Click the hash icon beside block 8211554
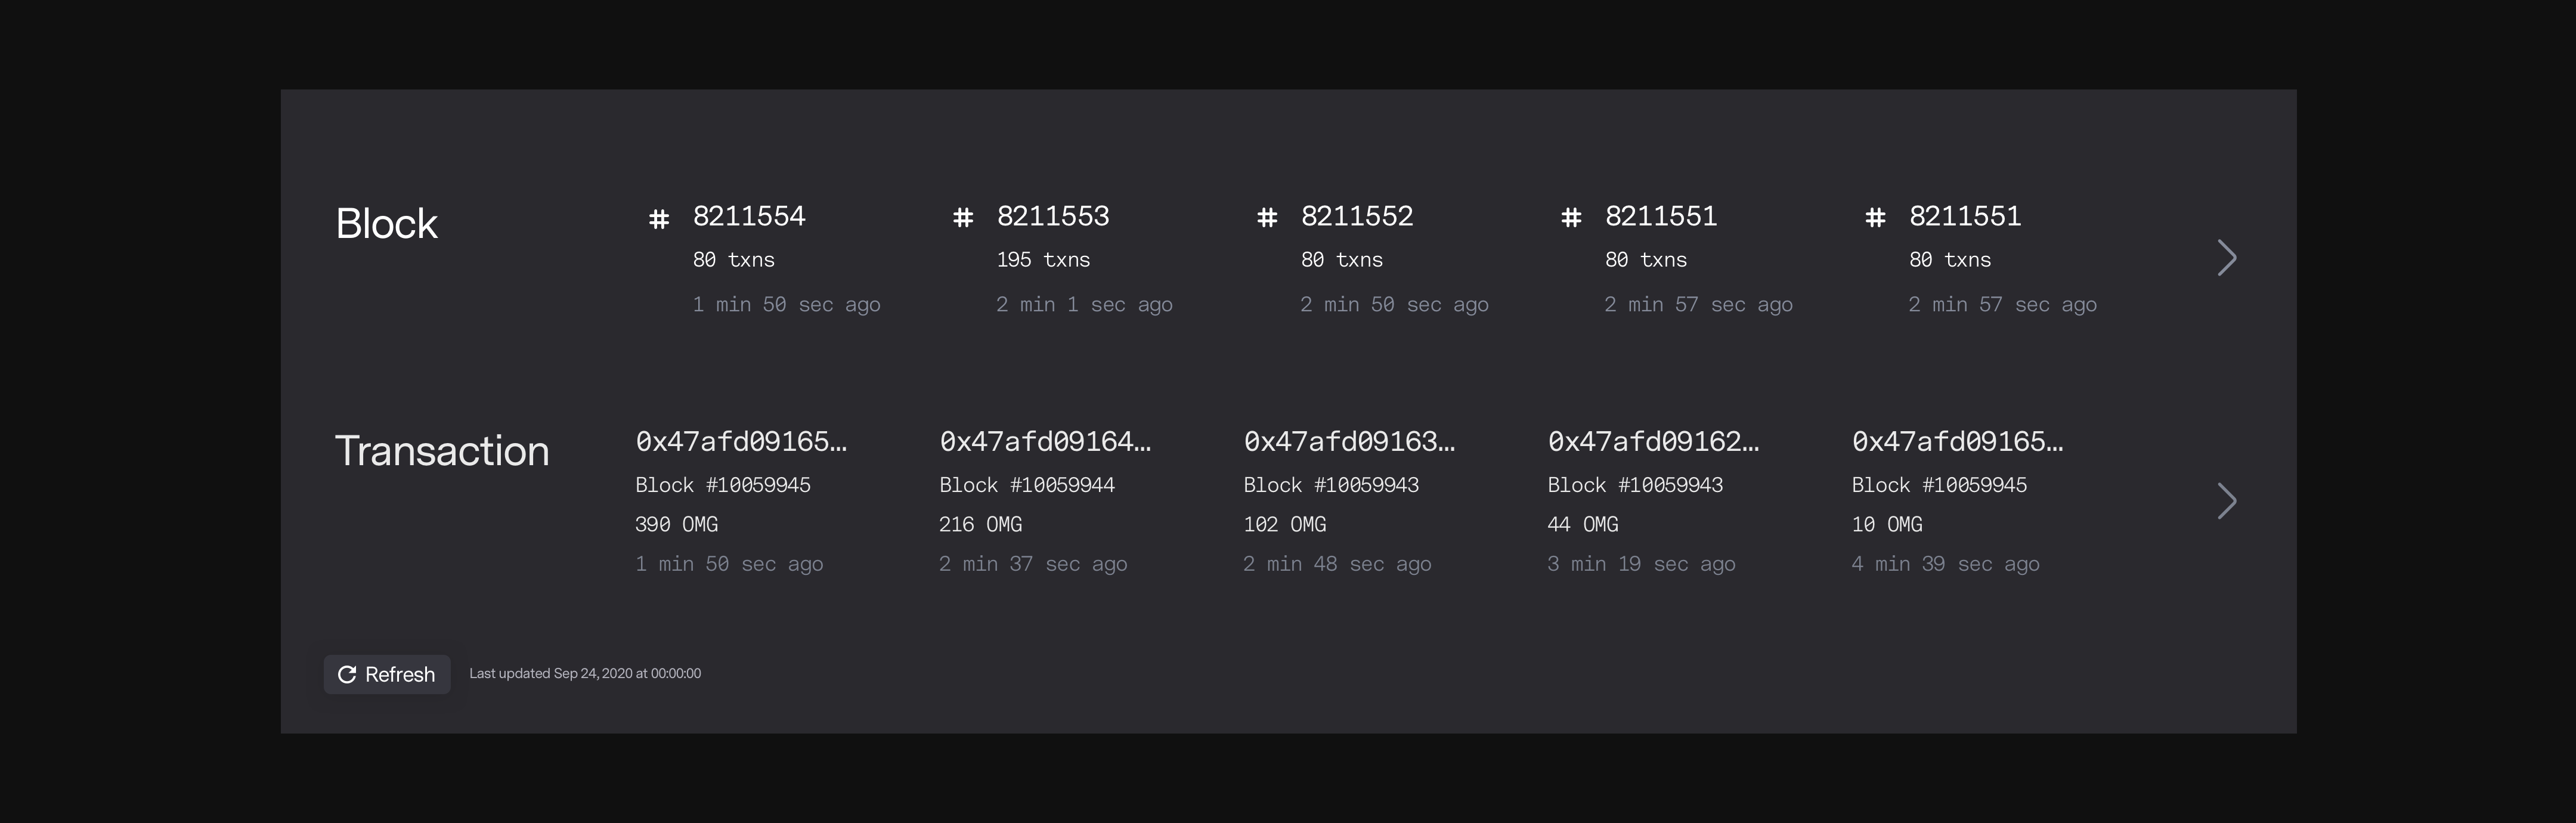Viewport: 2576px width, 823px height. point(659,217)
